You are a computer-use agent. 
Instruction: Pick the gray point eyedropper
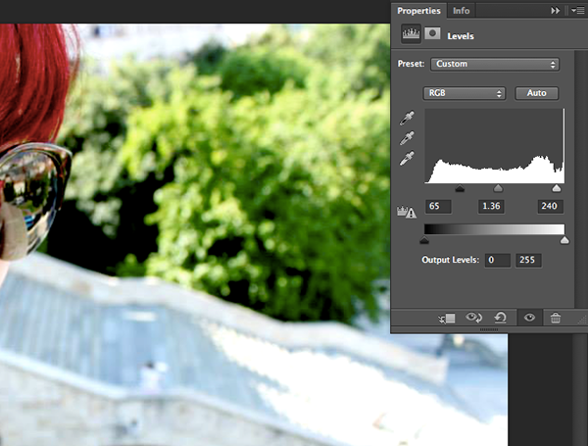click(408, 138)
